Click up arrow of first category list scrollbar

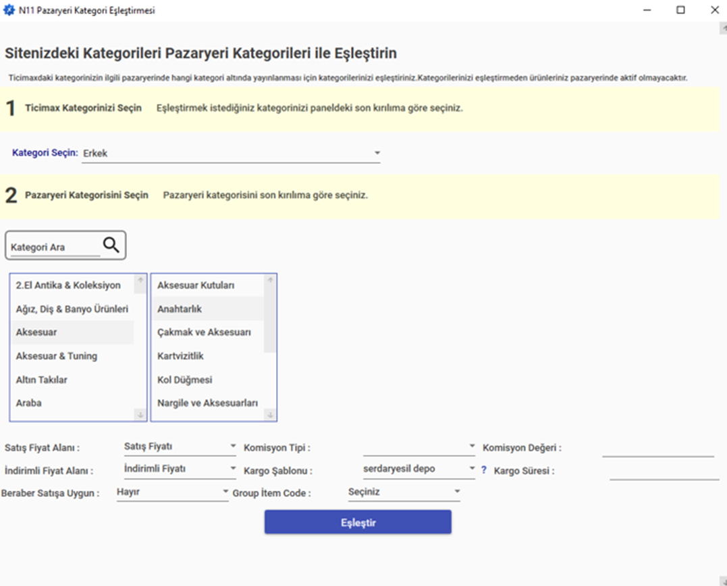140,280
